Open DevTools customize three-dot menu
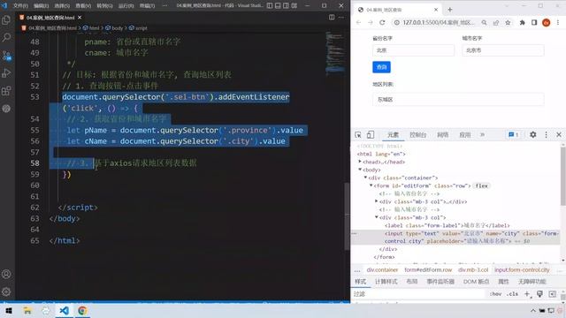Image resolution: width=566 pixels, height=318 pixels. tap(546, 134)
